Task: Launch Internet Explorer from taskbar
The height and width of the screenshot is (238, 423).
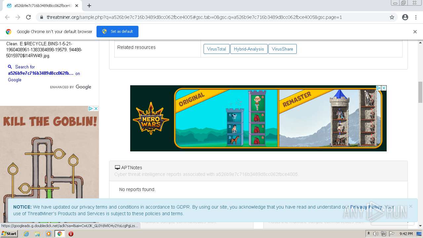Action: tap(26, 234)
